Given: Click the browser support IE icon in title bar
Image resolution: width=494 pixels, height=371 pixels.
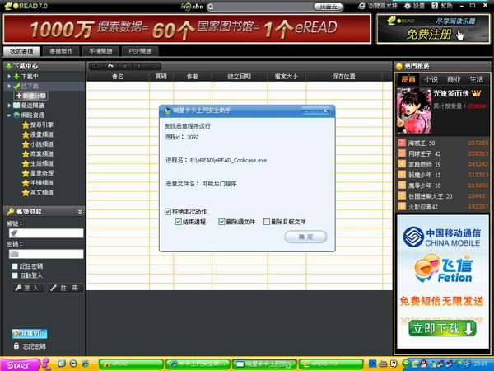Looking at the screenshot, I should (x=362, y=6).
